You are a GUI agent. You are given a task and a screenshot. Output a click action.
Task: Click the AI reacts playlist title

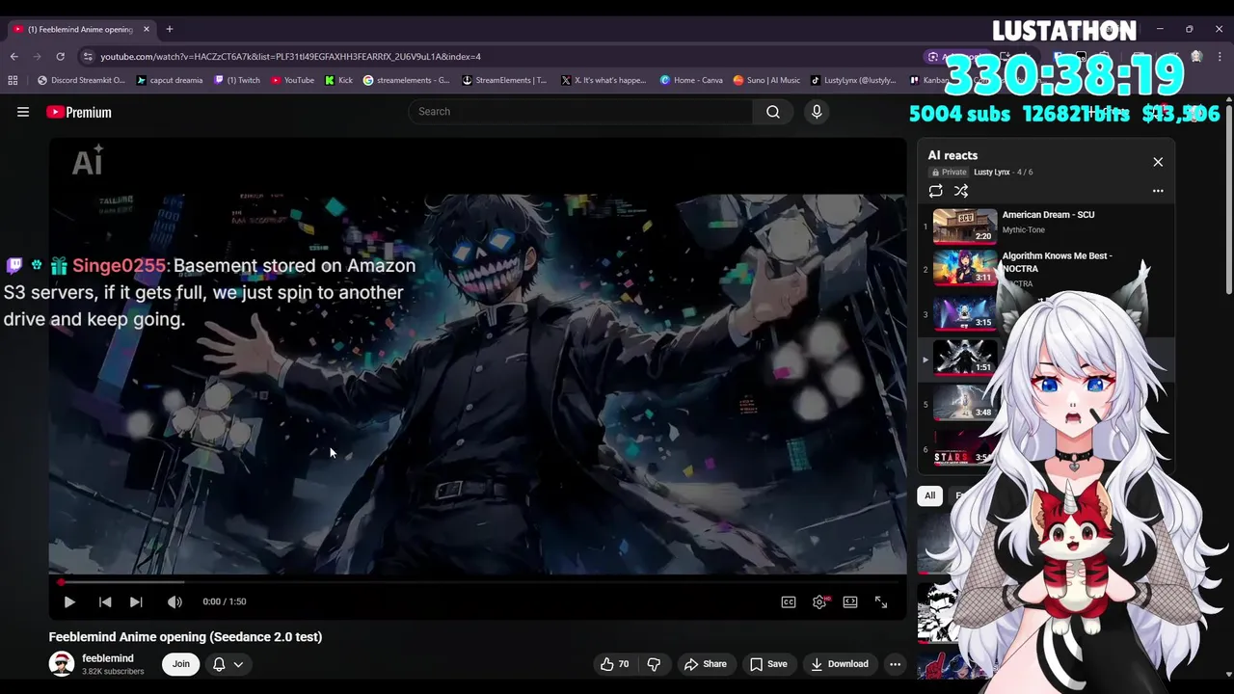click(x=952, y=155)
